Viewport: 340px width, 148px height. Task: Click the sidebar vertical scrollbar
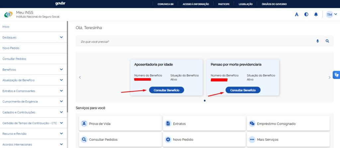pos(67,66)
